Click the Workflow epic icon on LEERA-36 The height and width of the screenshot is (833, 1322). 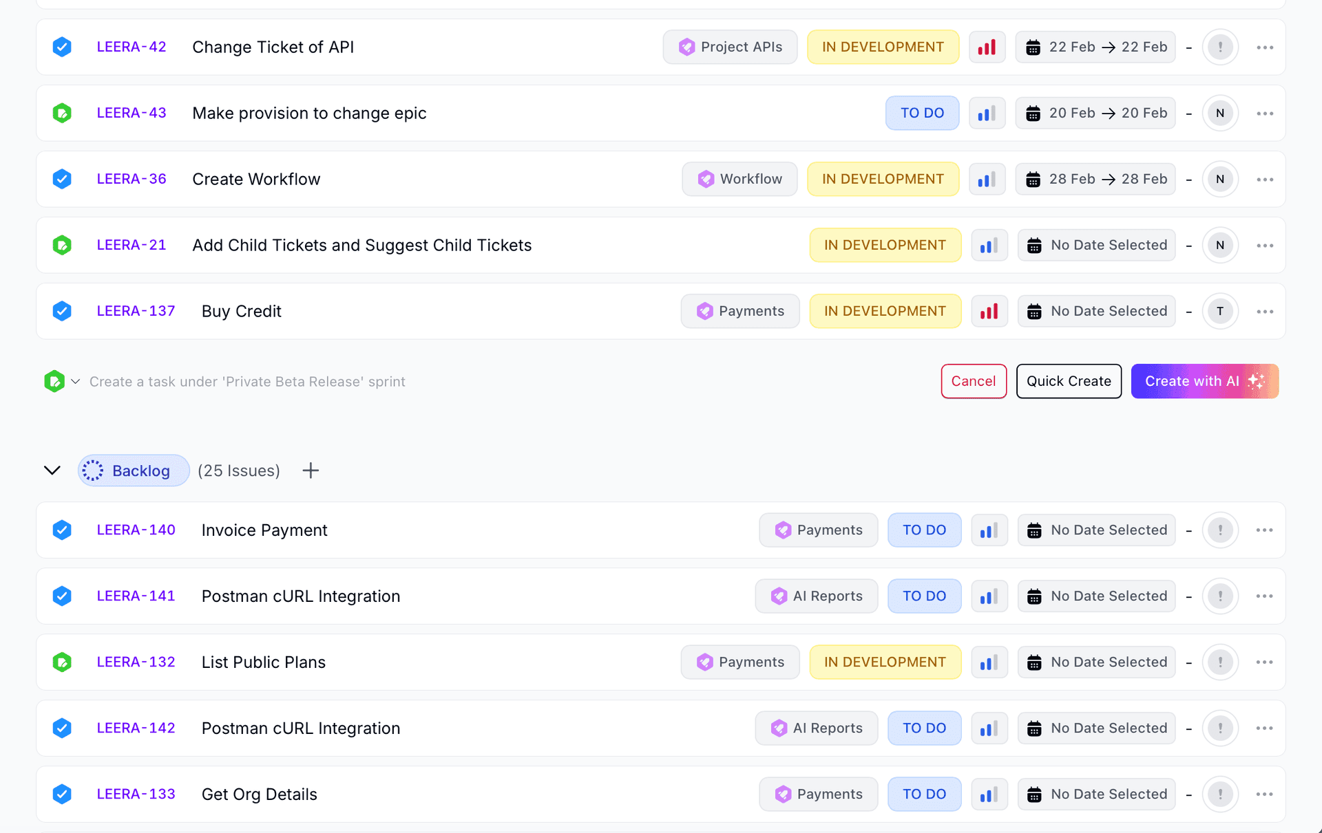coord(706,179)
